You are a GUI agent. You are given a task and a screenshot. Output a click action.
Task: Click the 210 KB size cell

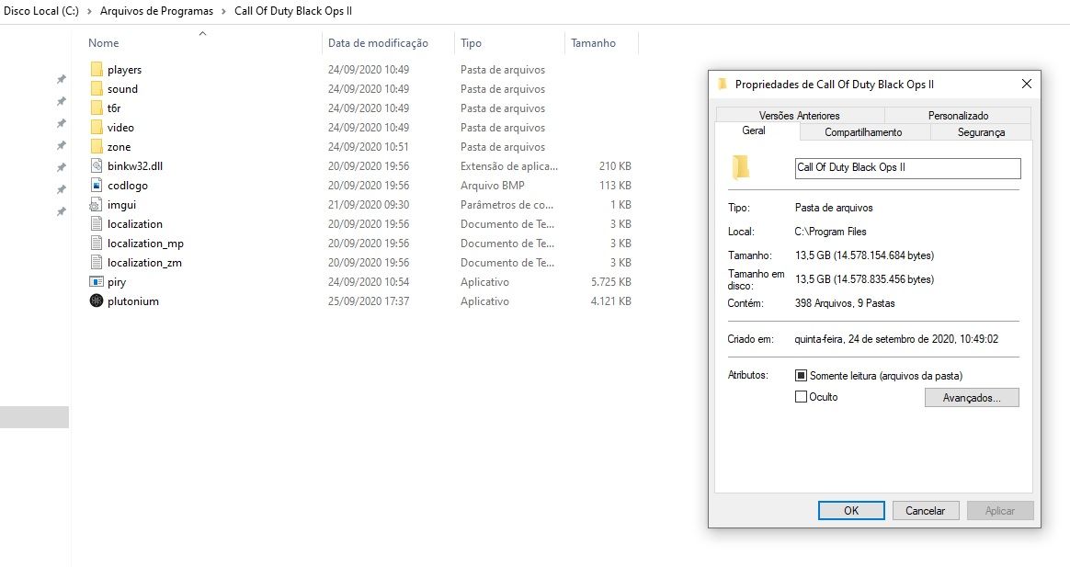[x=615, y=165]
